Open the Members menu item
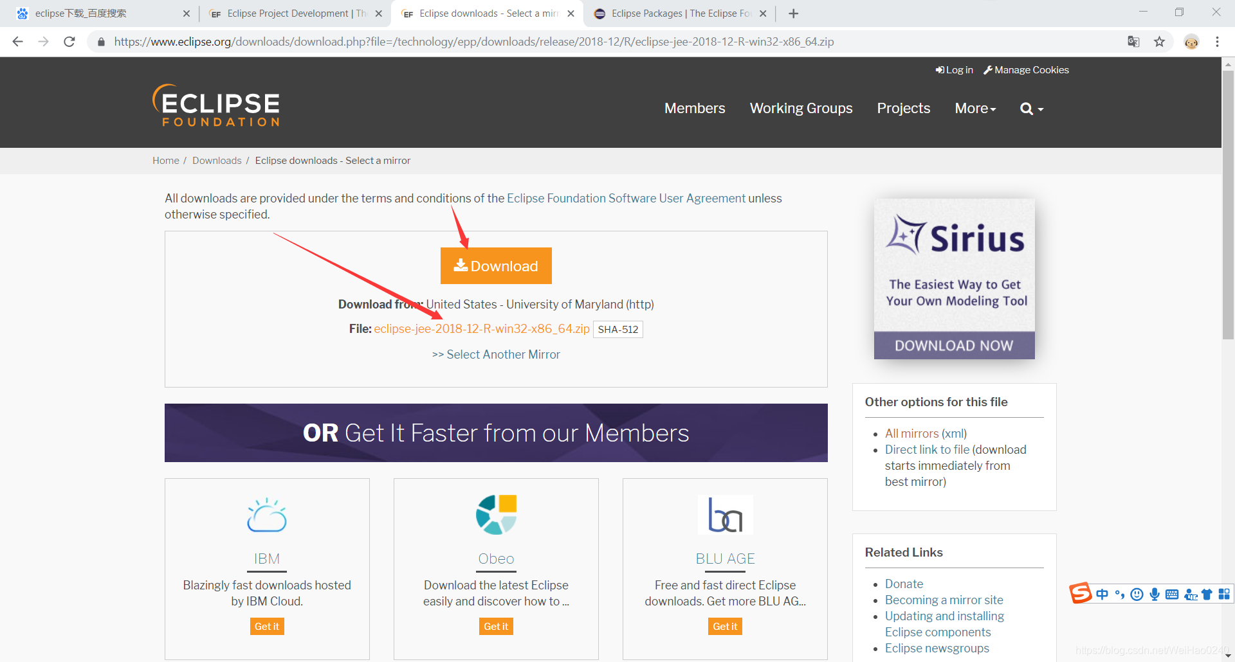Viewport: 1235px width, 662px height. (x=695, y=109)
